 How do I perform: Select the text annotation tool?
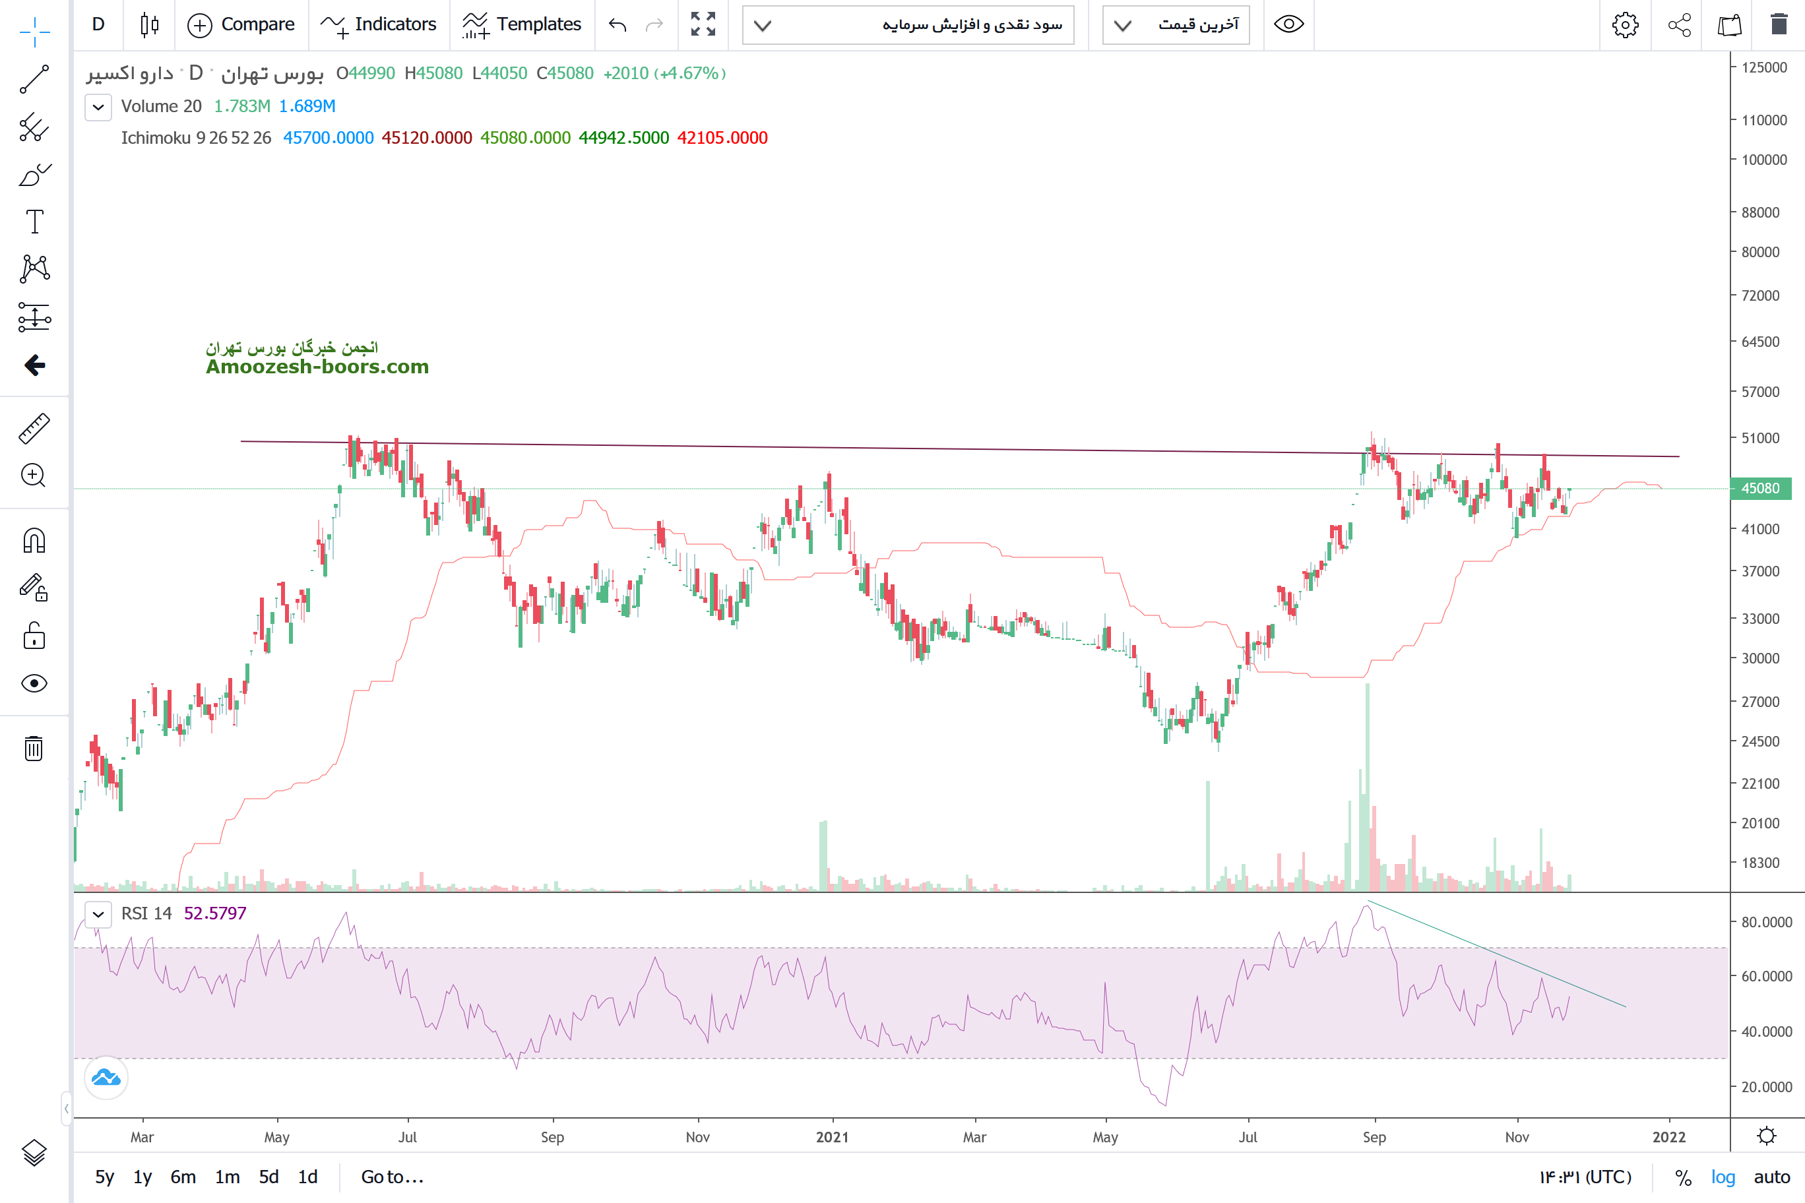click(x=34, y=222)
